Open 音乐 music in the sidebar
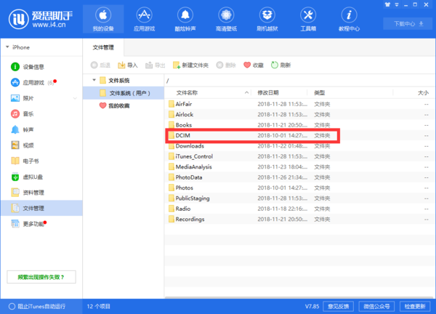This screenshot has width=436, height=314. click(x=41, y=113)
